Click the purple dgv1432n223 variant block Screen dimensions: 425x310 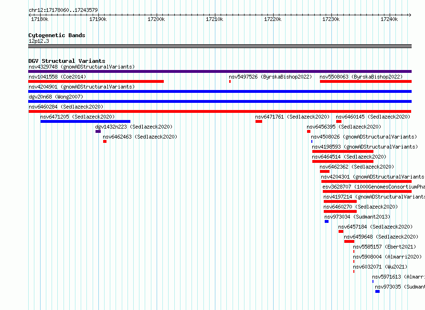coord(98,131)
